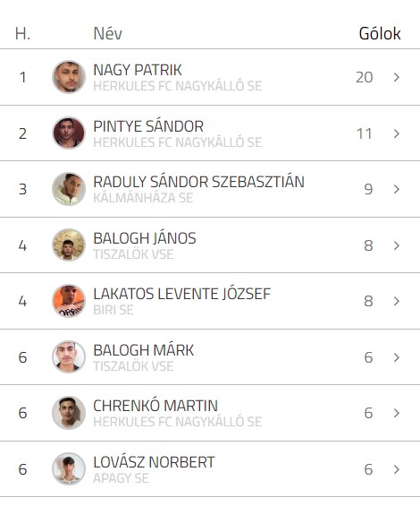Open chevron arrow for Balogh János
The height and width of the screenshot is (506, 420).
[397, 245]
